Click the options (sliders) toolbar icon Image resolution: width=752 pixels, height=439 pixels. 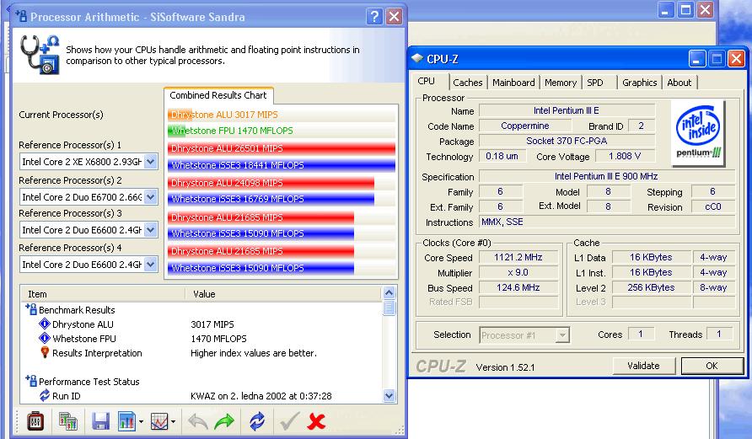pos(35,420)
